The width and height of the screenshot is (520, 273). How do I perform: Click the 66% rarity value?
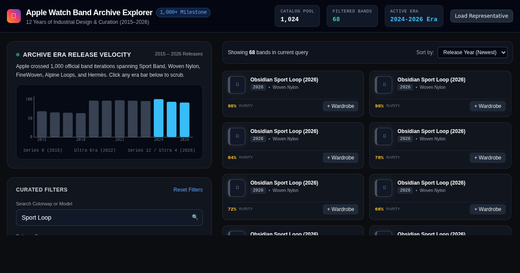pos(379,209)
